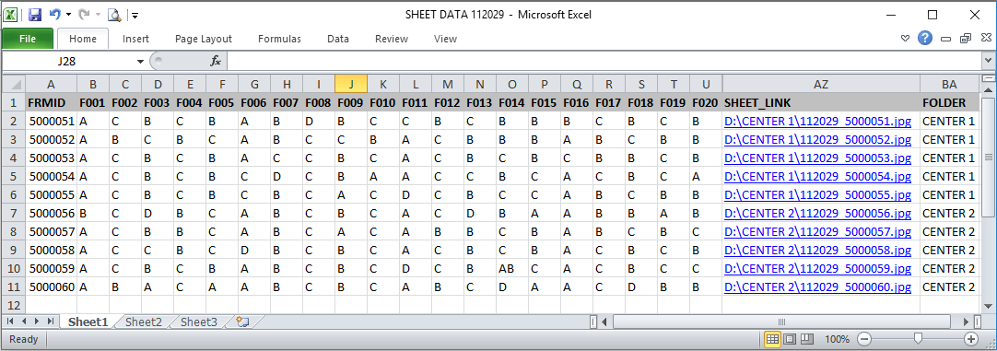Click the Excel application icon
The height and width of the screenshot is (351, 997).
tap(11, 14)
